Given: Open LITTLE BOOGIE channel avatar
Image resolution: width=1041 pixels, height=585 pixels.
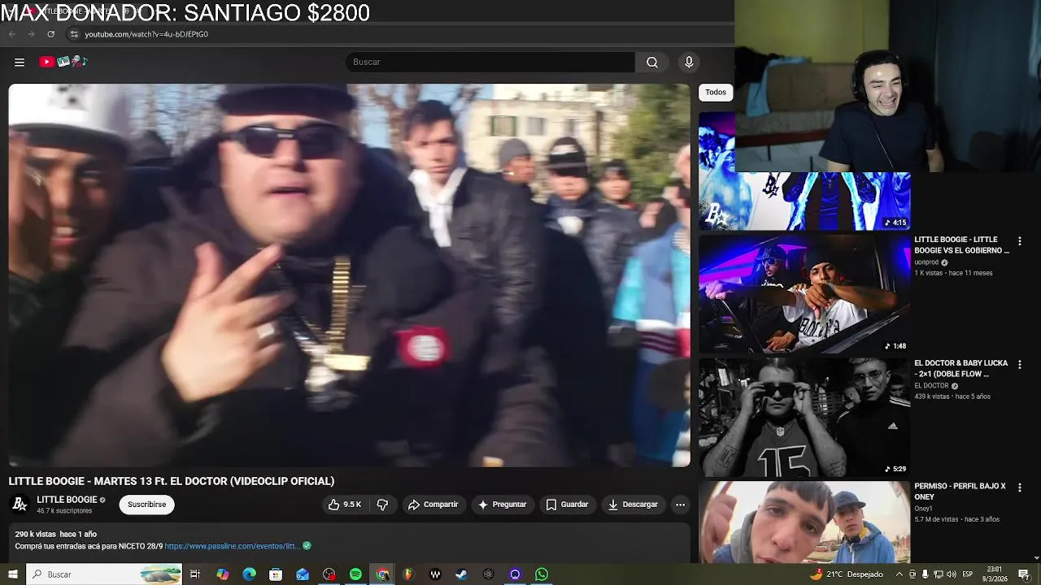Looking at the screenshot, I should pos(20,505).
